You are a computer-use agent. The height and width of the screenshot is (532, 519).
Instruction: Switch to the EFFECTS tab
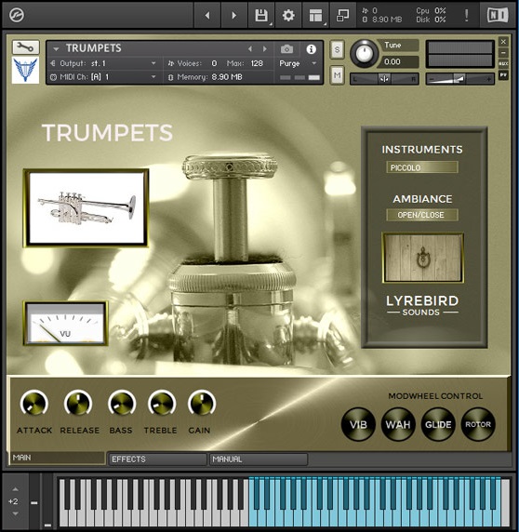(157, 459)
